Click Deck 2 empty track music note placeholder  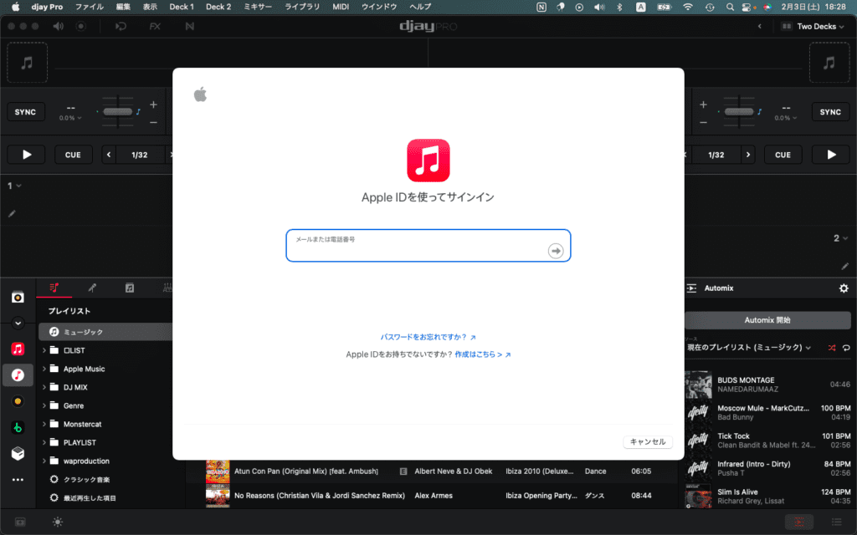click(x=829, y=63)
